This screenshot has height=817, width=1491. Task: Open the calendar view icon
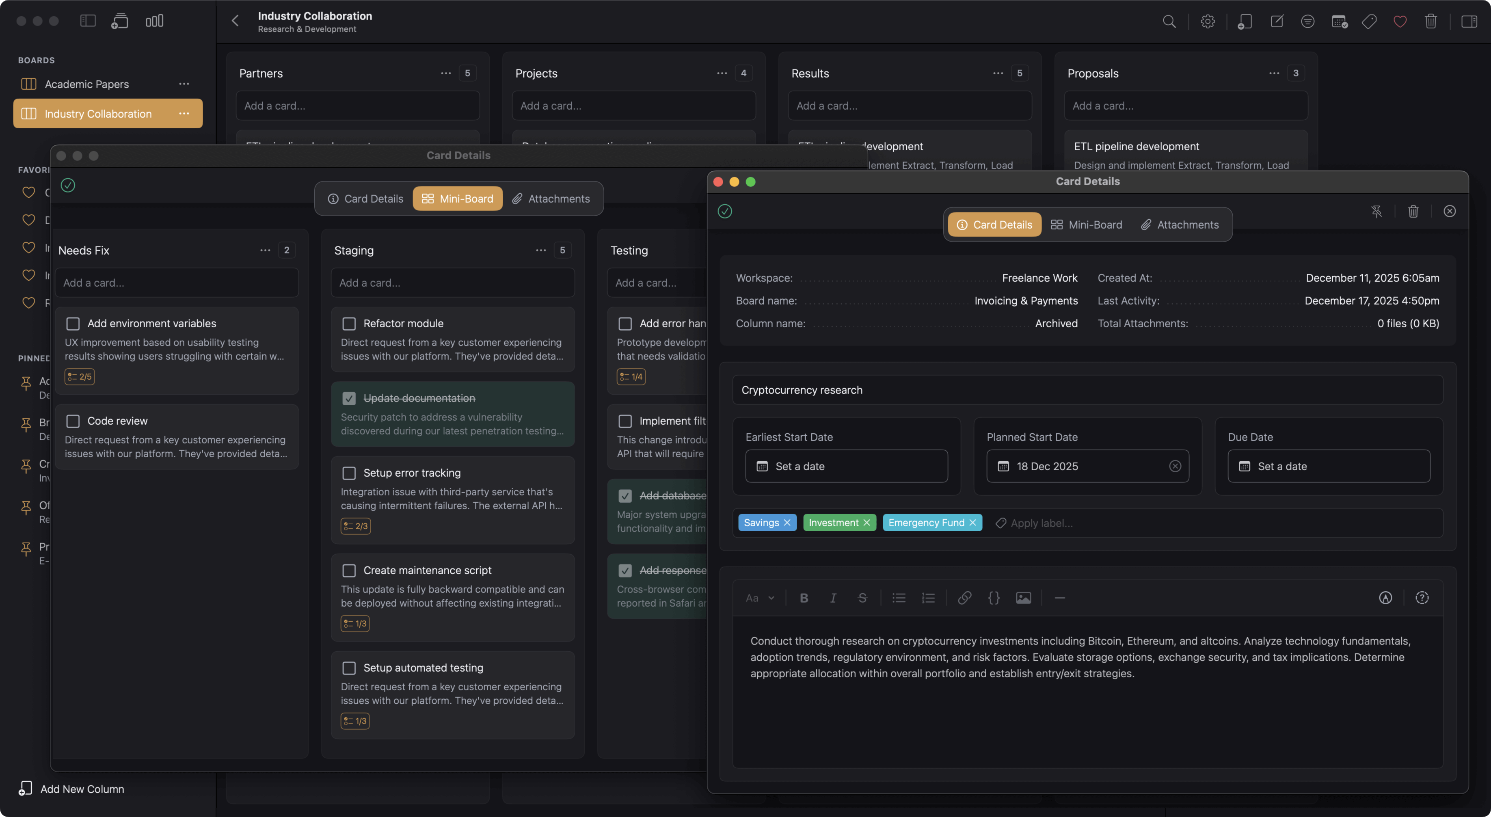point(1339,22)
